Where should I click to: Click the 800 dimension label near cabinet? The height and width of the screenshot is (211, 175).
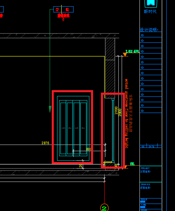89,149
